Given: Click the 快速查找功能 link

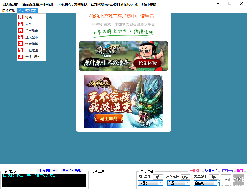Looking at the screenshot, I should (71, 170).
